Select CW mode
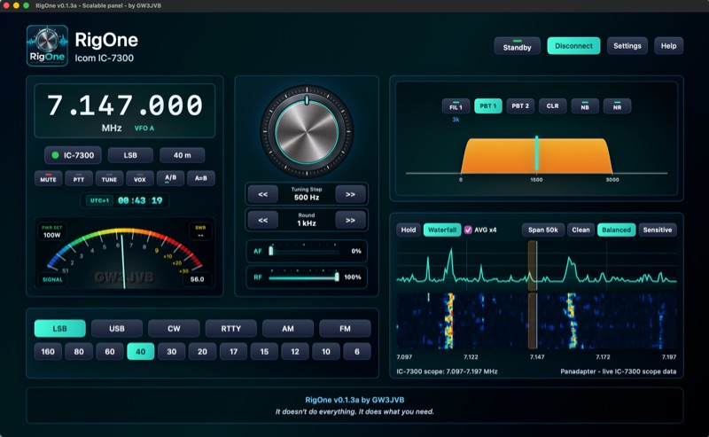709x437 pixels. 174,329
